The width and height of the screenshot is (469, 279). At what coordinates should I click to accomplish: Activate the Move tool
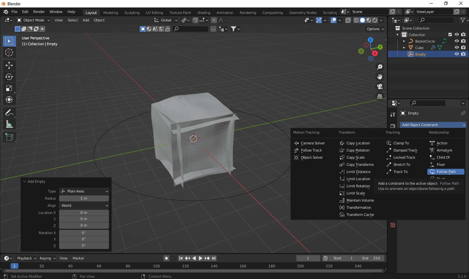point(9,65)
